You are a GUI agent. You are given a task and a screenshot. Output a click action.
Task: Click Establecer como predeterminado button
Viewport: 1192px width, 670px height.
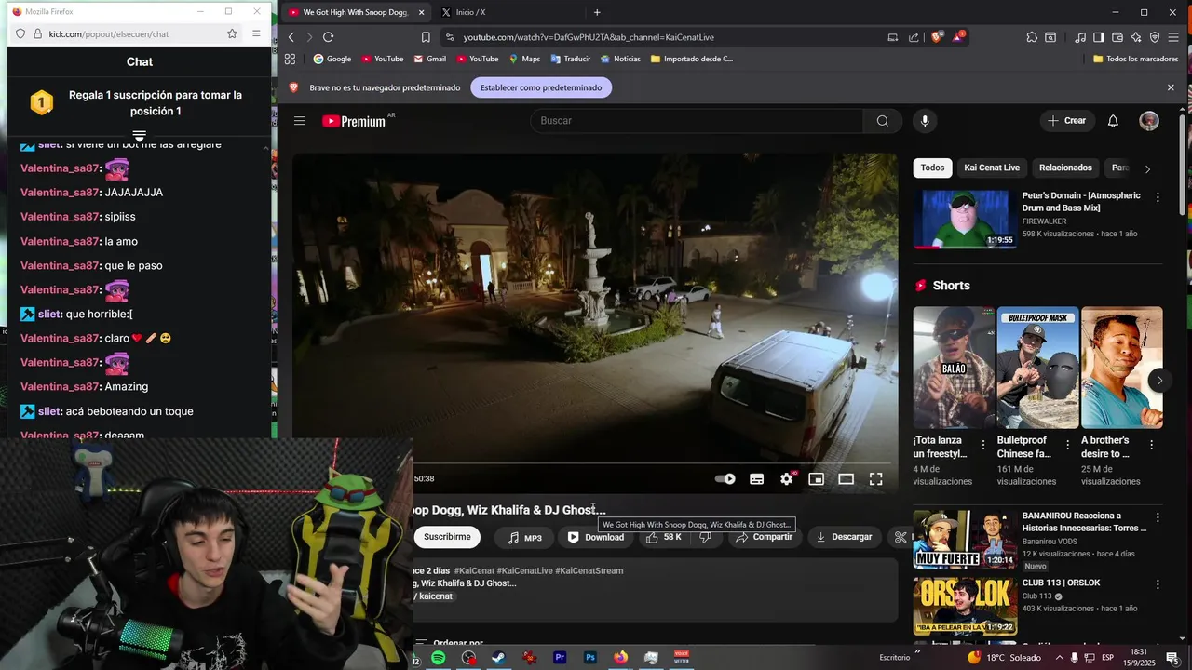(541, 87)
